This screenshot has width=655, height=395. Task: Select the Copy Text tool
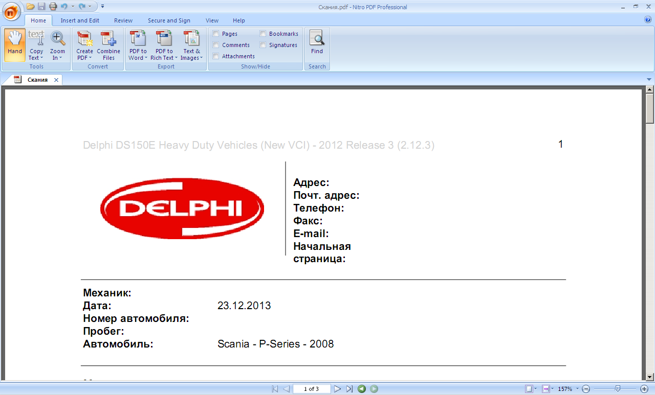point(36,45)
